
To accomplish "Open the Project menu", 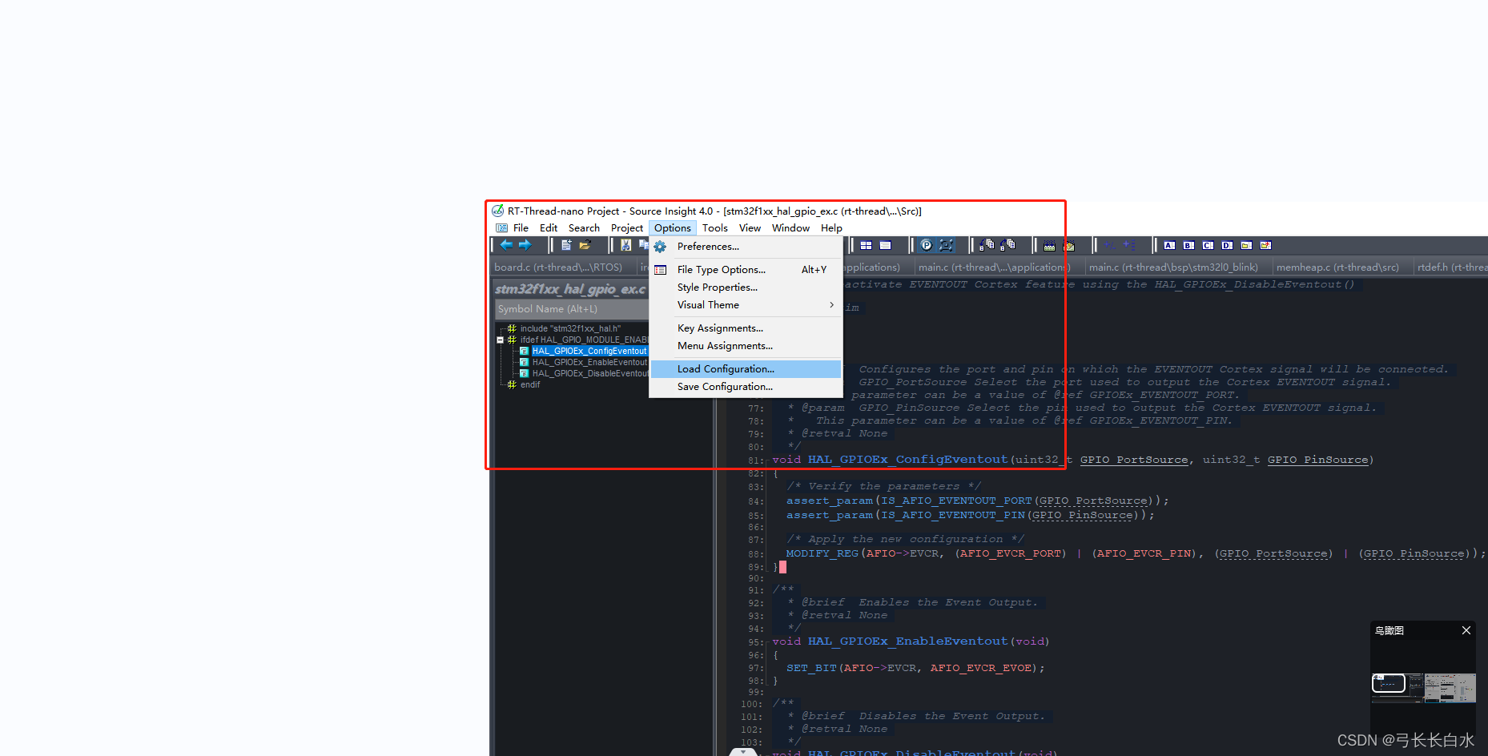I will point(627,228).
